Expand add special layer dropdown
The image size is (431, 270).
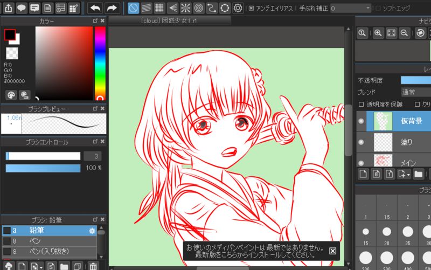coord(408,175)
